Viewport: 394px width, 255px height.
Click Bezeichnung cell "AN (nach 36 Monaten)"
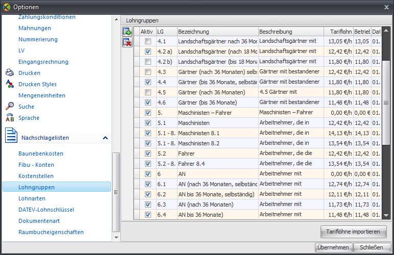(218, 205)
